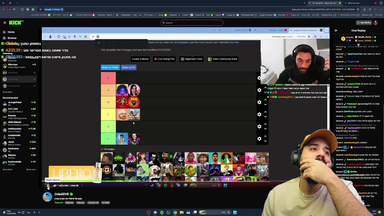384x216 pixels.
Task: Open Jared recommended channel
Action: 19,143
